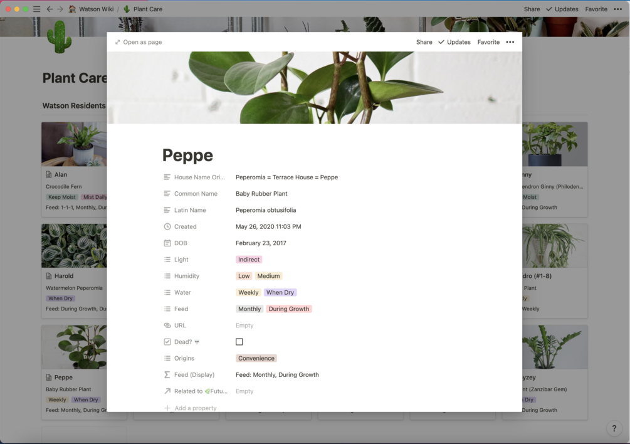Click the Humidity list icon
Image resolution: width=630 pixels, height=444 pixels.
(167, 276)
